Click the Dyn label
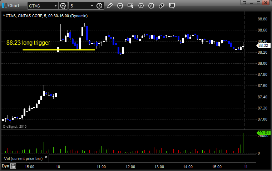This screenshot has width=272, height=171. (5, 166)
